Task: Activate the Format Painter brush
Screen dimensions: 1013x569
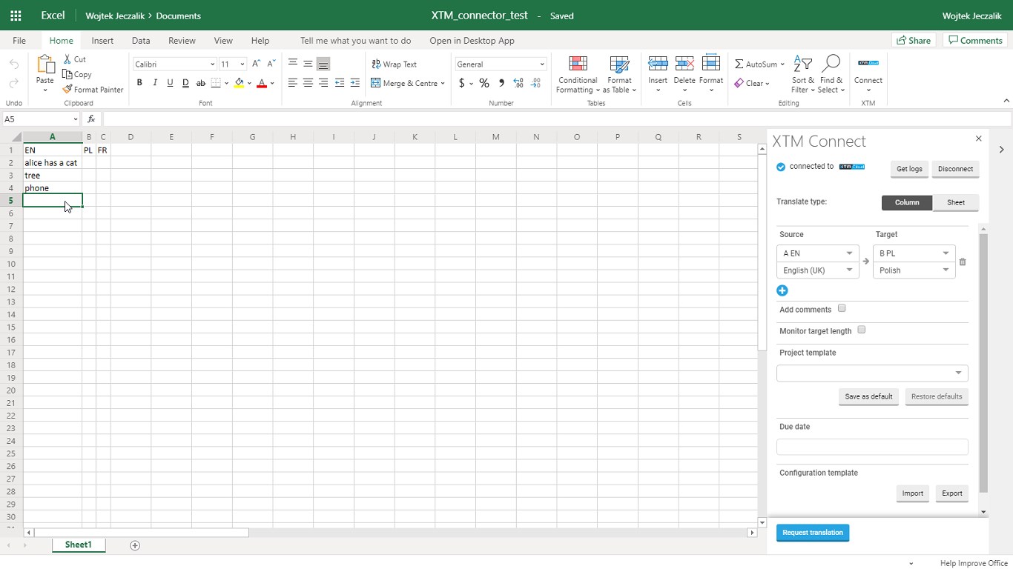Action: click(x=93, y=90)
